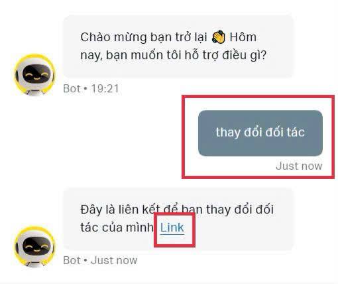
Task: Click the 'Đây là liên kết để bạn' text line
Action: 141,210
